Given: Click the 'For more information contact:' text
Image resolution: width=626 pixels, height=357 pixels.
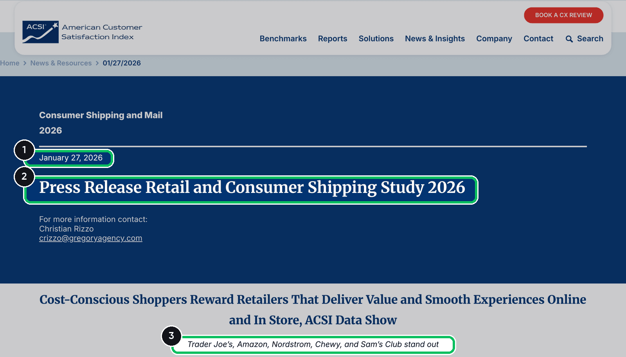Looking at the screenshot, I should [93, 220].
